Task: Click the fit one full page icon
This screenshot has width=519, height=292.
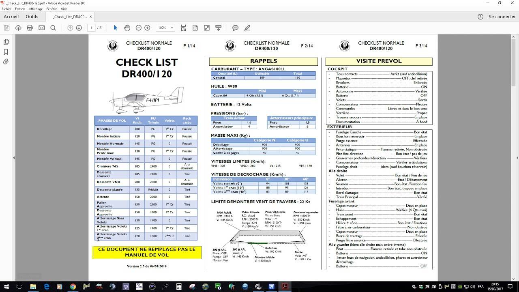Action: (x=195, y=28)
